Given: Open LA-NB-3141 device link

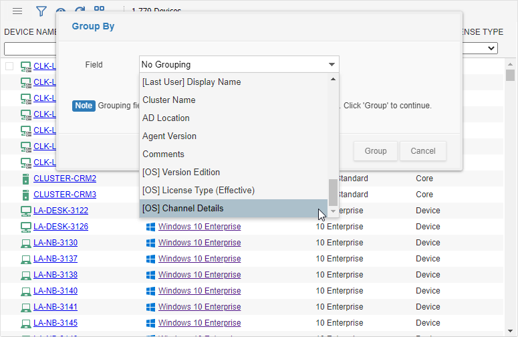Looking at the screenshot, I should pos(55,307).
